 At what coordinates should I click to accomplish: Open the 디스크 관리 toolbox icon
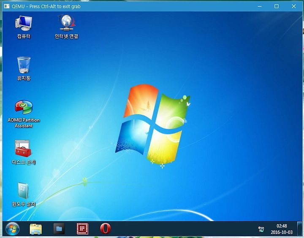point(24,152)
